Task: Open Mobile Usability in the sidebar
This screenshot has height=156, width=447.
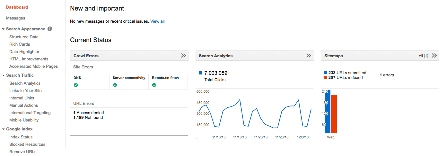Action: pos(24,120)
